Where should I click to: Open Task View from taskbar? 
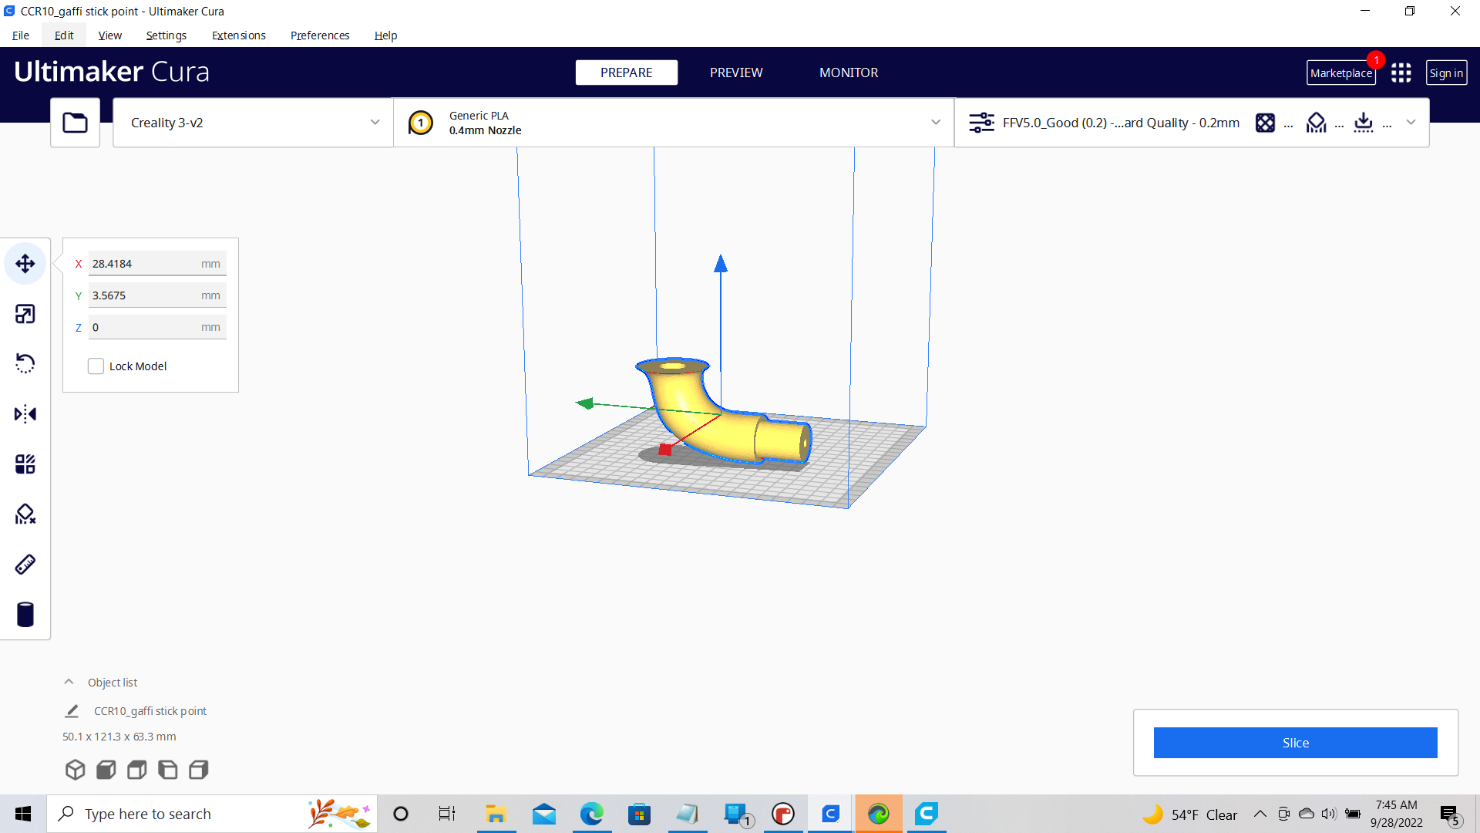pyautogui.click(x=447, y=814)
